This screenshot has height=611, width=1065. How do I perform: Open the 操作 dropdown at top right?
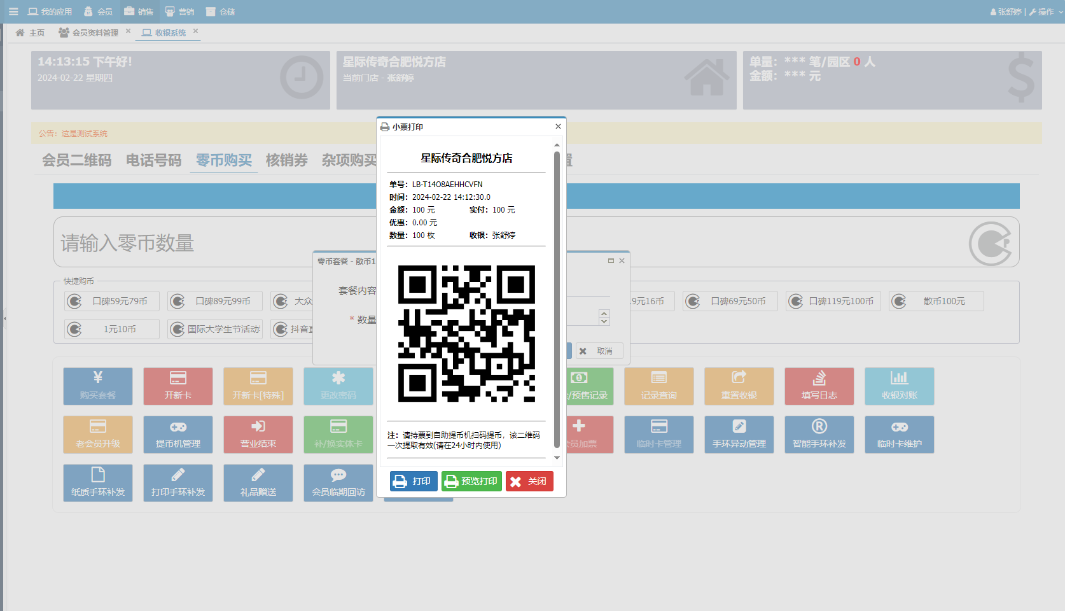point(1046,11)
